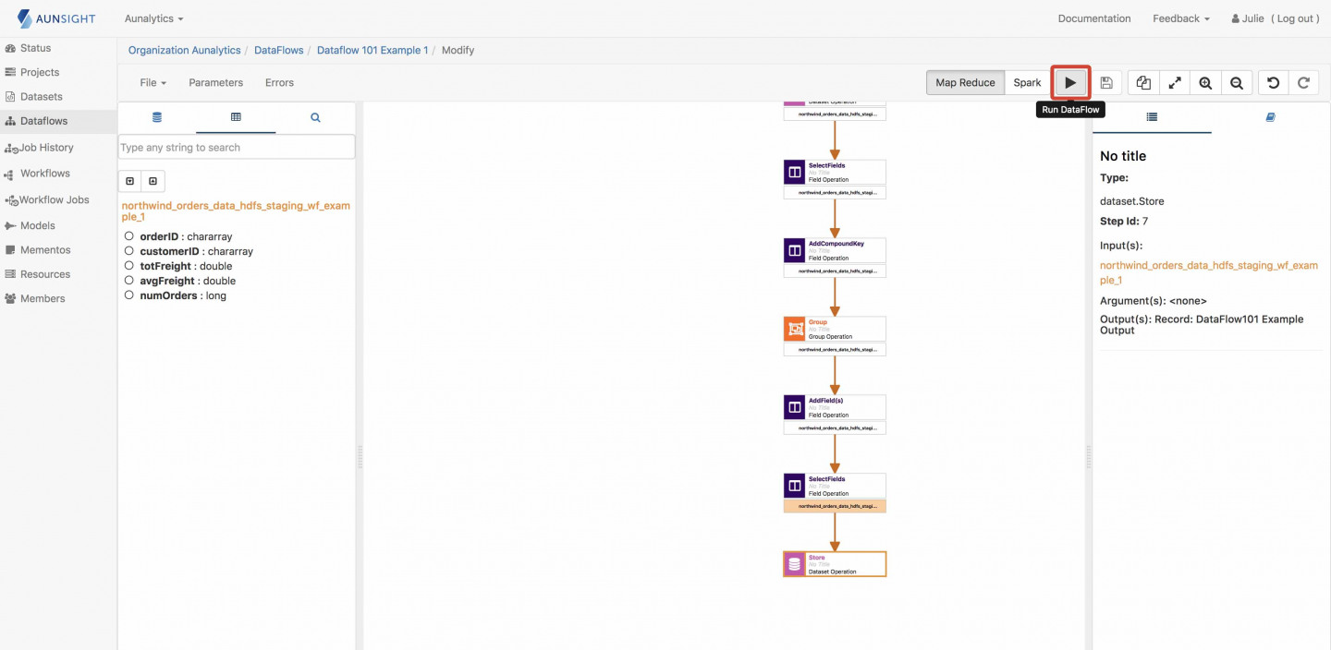1331x650 pixels.
Task: Open the Errors menu item
Action: 279,82
